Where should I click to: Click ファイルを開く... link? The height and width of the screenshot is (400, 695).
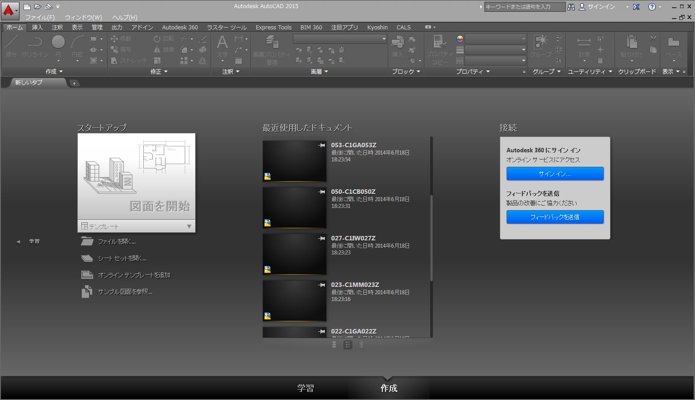click(x=108, y=241)
